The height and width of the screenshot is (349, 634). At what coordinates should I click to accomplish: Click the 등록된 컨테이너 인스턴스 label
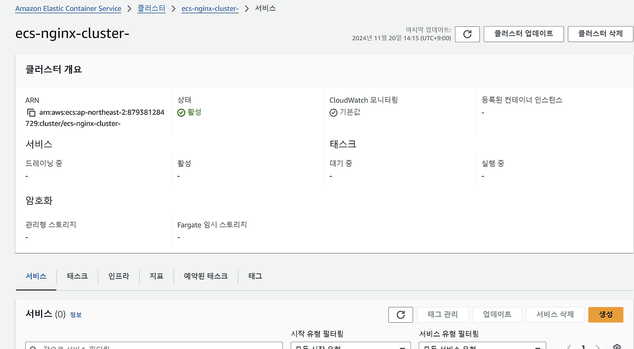522,100
